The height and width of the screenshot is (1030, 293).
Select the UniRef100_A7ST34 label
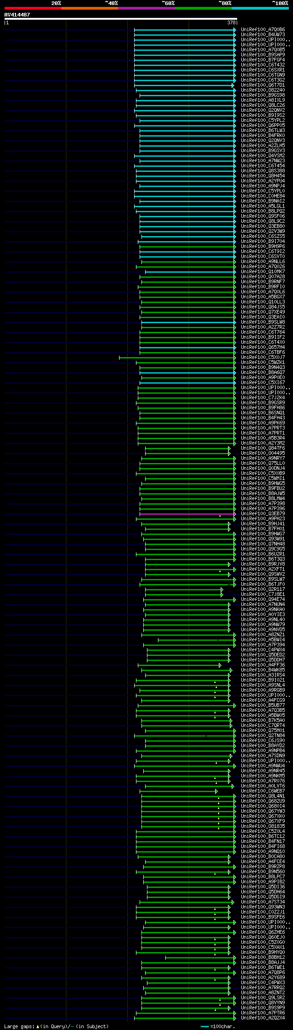[263, 902]
